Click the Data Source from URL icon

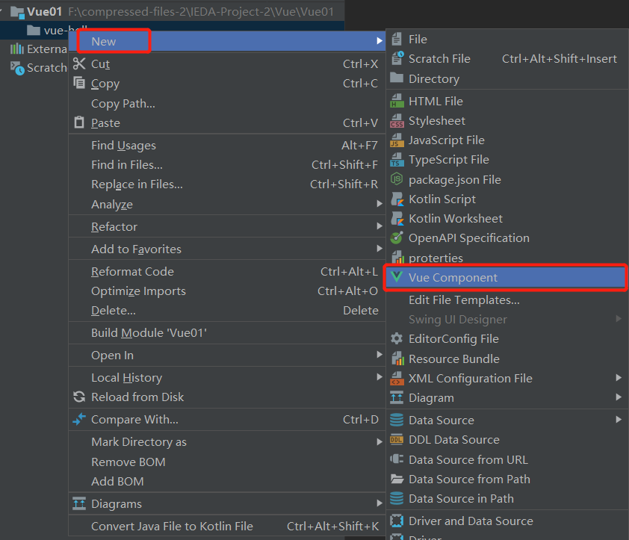point(397,459)
